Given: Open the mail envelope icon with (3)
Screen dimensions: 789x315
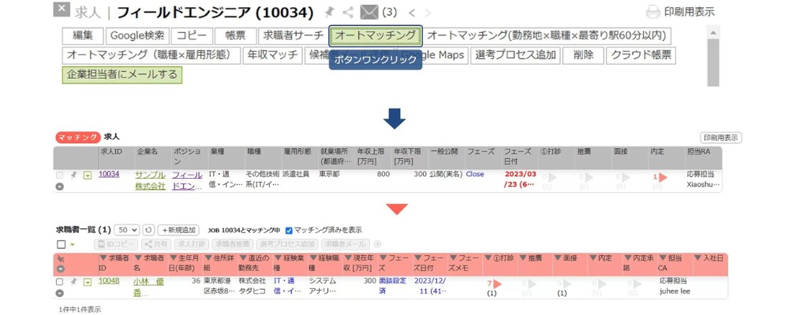Looking at the screenshot, I should [x=368, y=12].
